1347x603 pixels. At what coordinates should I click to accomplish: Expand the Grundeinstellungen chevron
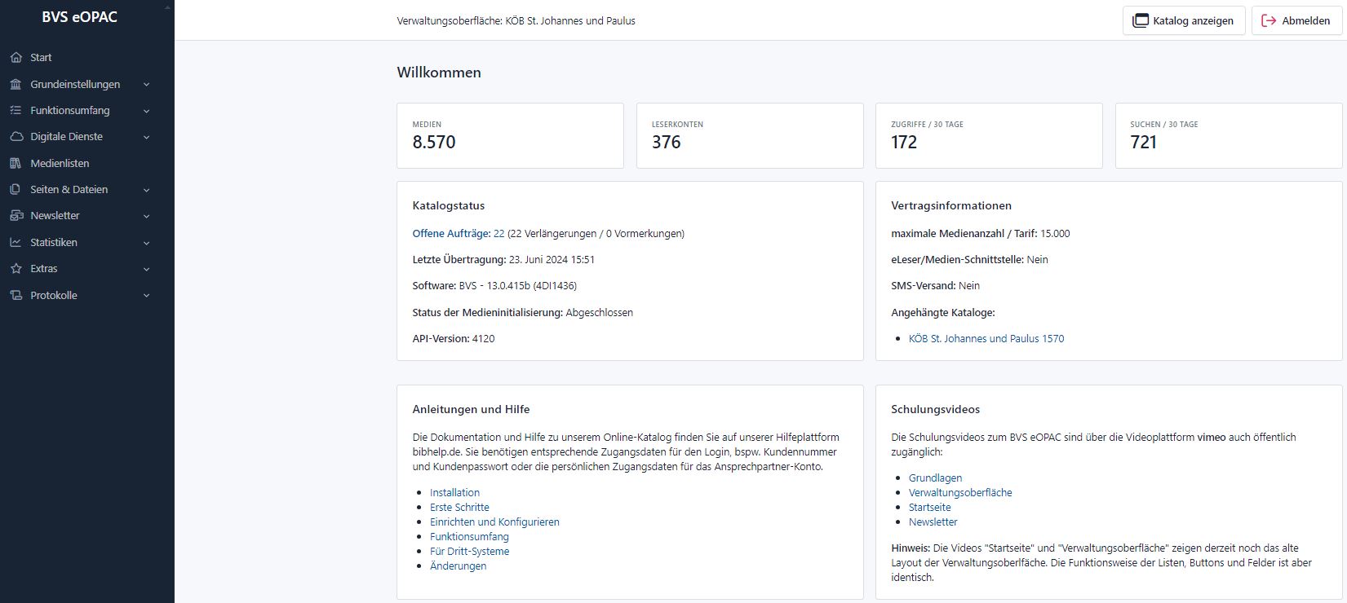(147, 85)
